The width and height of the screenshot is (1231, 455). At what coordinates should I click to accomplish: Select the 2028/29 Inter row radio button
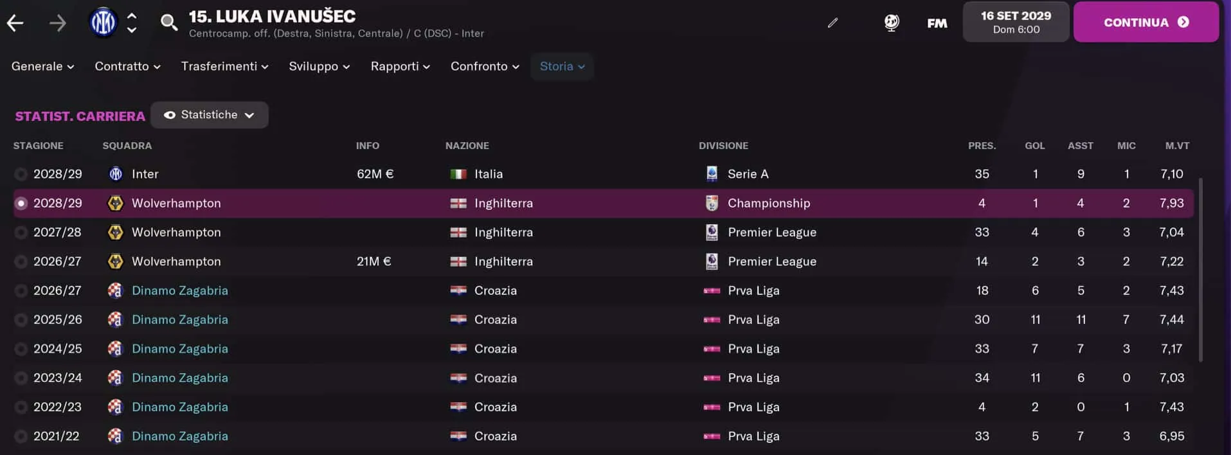pyautogui.click(x=21, y=174)
